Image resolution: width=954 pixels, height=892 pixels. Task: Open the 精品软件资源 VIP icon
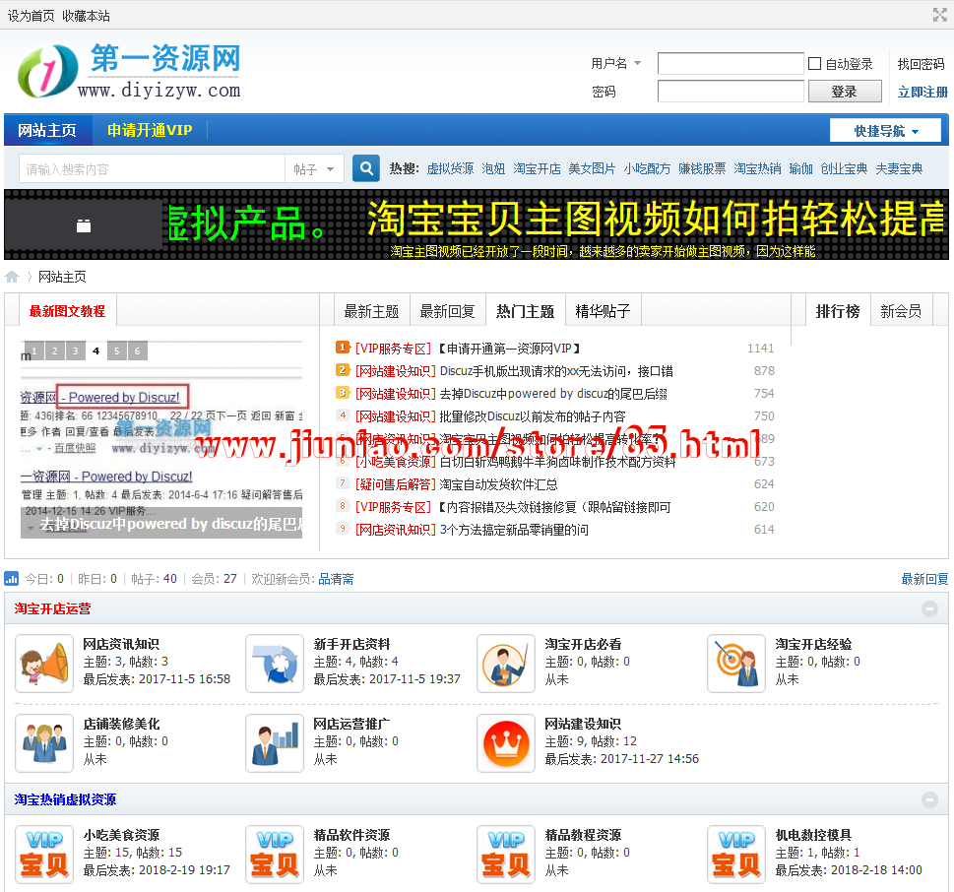point(275,855)
